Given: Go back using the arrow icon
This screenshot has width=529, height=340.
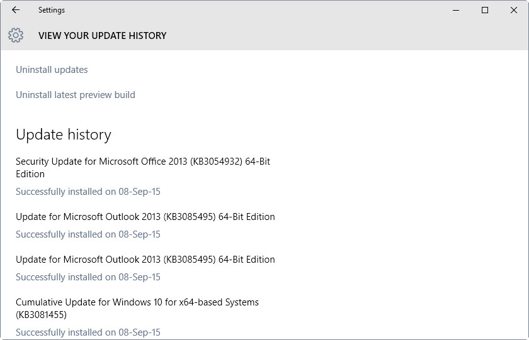Looking at the screenshot, I should coord(16,10).
